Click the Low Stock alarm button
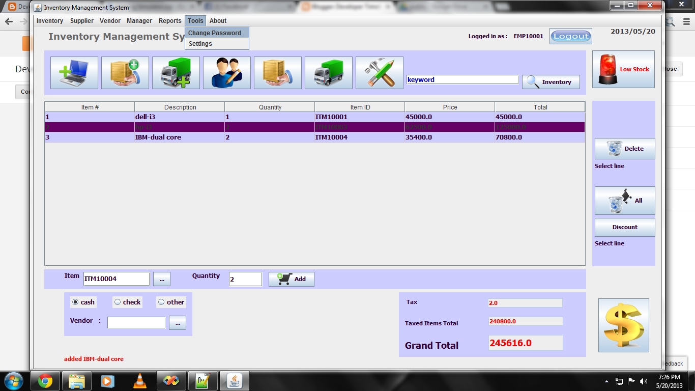695x391 pixels. pos(623,69)
